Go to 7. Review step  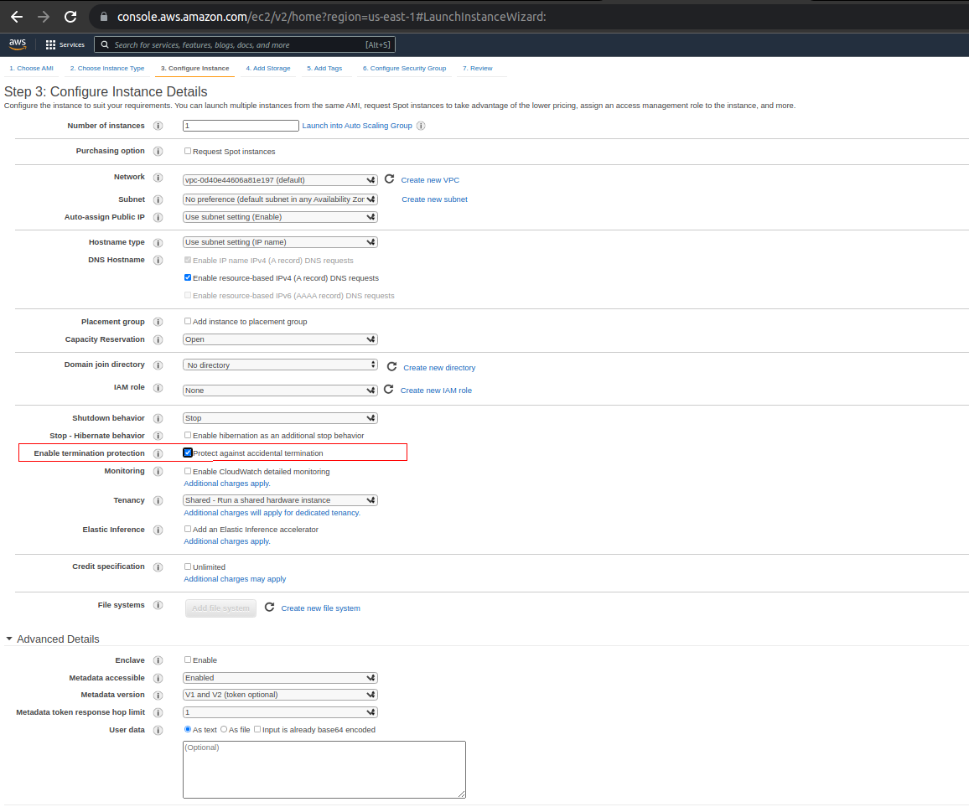[478, 69]
